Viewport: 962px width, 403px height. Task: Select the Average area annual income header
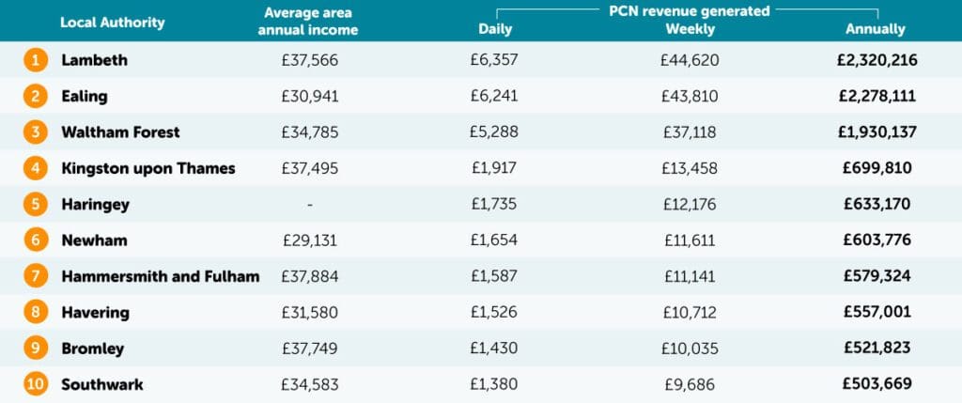coord(310,22)
